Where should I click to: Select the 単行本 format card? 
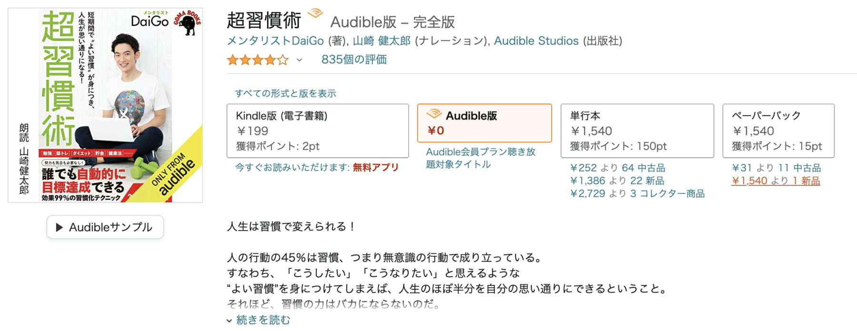click(638, 129)
